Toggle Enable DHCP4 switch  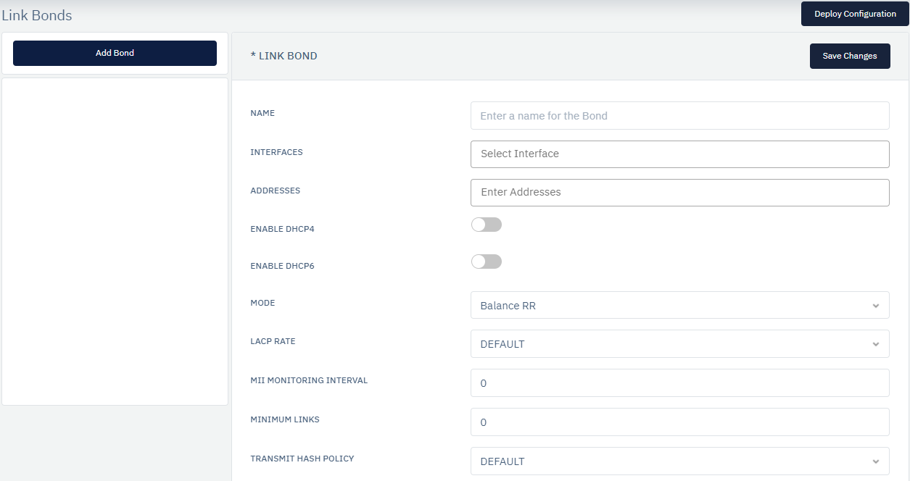tap(487, 225)
